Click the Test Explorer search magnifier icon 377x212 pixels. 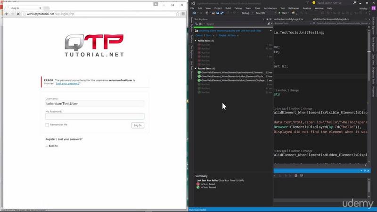[269, 24]
